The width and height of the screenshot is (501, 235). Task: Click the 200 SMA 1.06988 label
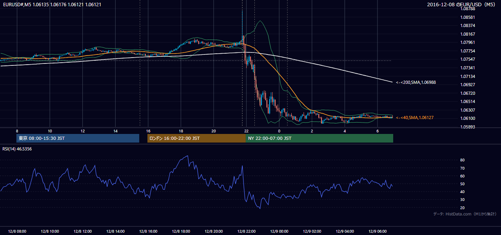tap(416, 82)
